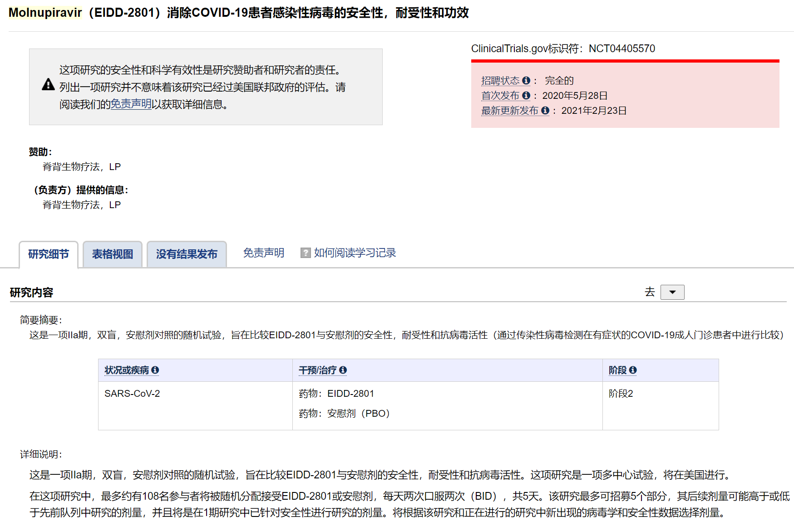794x526 pixels.
Task: Click the 首次发布 underlined link
Action: click(x=500, y=96)
